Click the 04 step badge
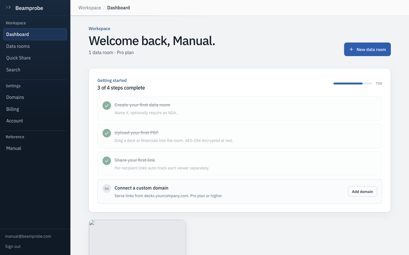This screenshot has height=255, width=409. click(x=107, y=188)
